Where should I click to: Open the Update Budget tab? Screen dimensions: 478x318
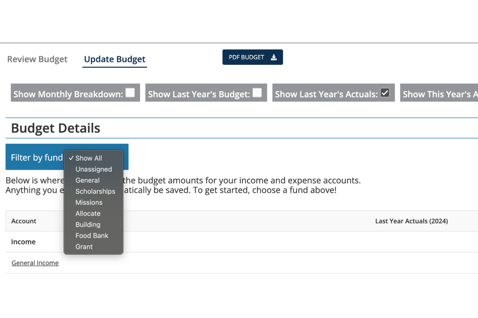click(115, 59)
